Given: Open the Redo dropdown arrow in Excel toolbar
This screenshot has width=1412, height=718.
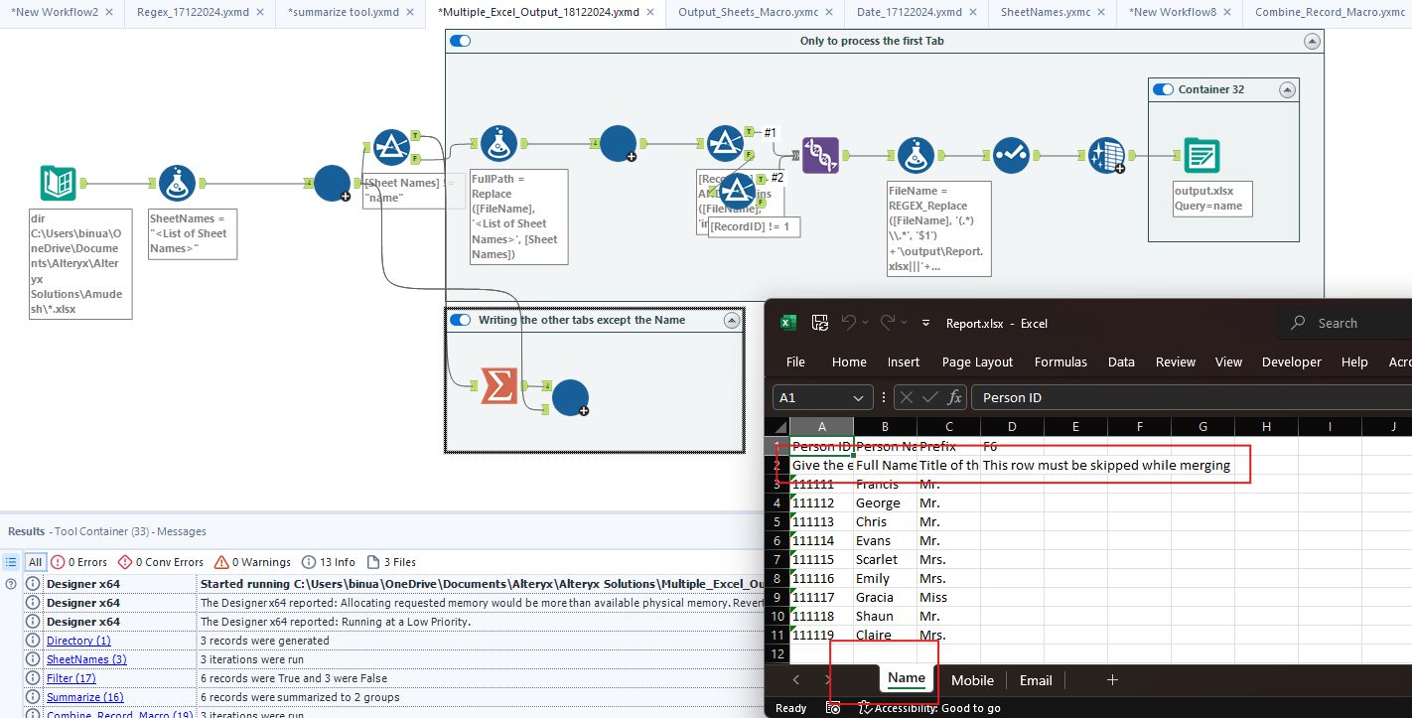Looking at the screenshot, I should point(905,322).
